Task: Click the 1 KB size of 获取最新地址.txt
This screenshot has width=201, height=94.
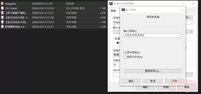Action: pyautogui.click(x=103, y=27)
